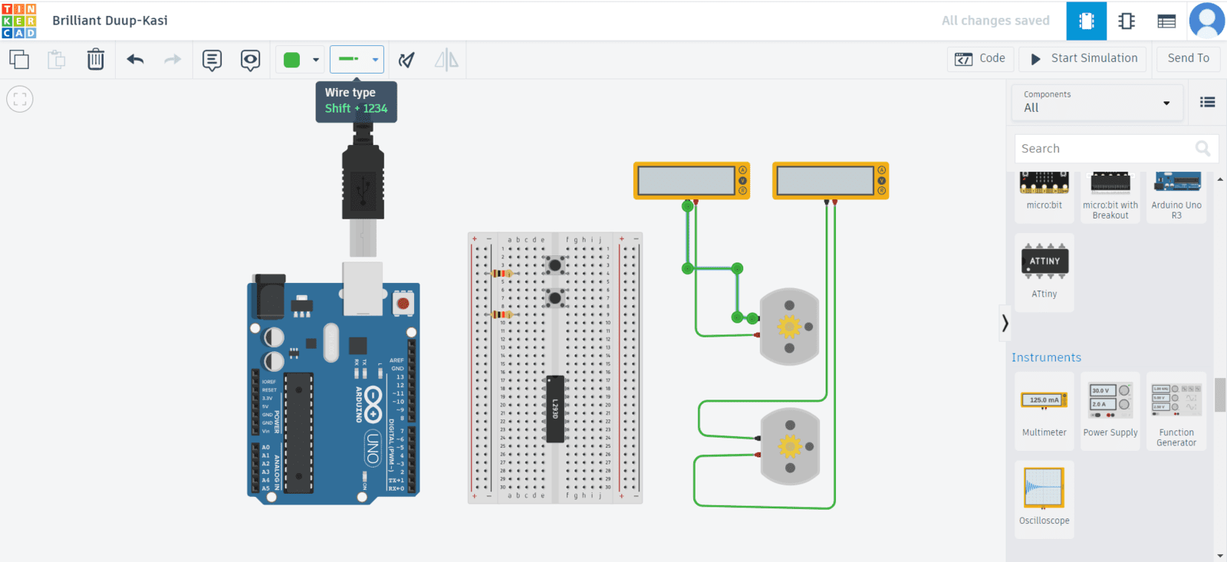The width and height of the screenshot is (1227, 562).
Task: Click the L293D chip on breadboard
Action: pyautogui.click(x=555, y=409)
